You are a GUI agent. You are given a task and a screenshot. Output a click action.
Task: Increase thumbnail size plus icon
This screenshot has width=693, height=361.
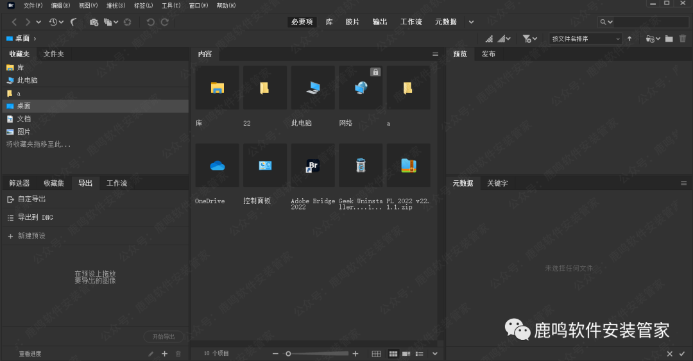[x=355, y=354]
